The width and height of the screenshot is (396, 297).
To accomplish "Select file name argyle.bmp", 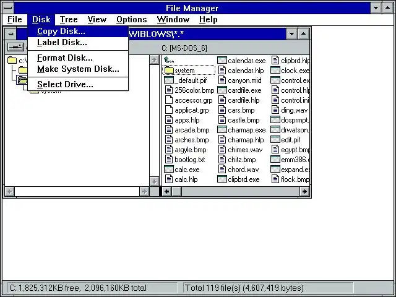I will click(x=191, y=150).
